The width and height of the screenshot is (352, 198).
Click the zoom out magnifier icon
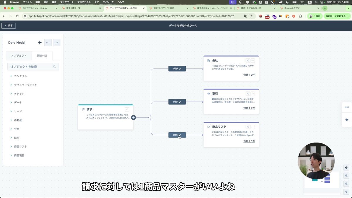point(346,184)
